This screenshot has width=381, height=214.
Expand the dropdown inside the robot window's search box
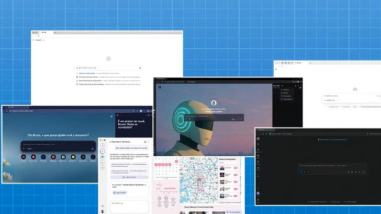pos(234,119)
